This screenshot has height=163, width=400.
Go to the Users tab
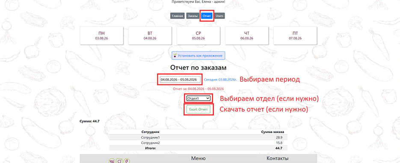(x=219, y=16)
